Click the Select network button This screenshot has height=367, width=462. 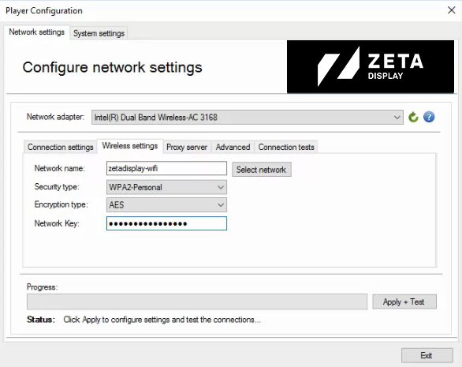(261, 170)
